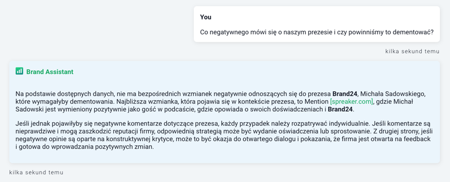Click the "kilka sekund temu" timestamp under the You message

[412, 52]
